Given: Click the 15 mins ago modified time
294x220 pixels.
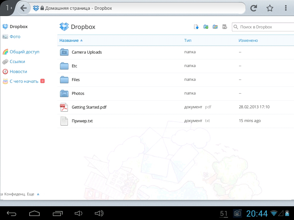Looking at the screenshot, I should pyautogui.click(x=250, y=121).
